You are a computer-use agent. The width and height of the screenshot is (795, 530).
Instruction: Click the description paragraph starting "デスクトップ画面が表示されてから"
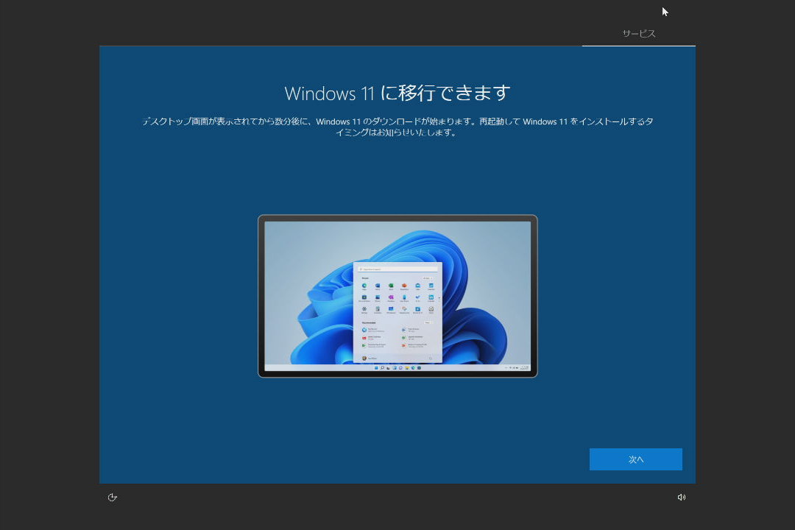point(397,127)
